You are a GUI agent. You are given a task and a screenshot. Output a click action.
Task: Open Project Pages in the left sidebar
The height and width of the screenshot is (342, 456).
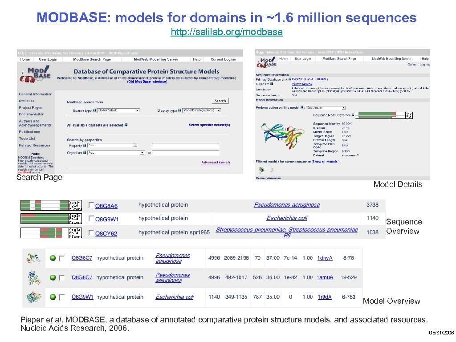click(31, 108)
